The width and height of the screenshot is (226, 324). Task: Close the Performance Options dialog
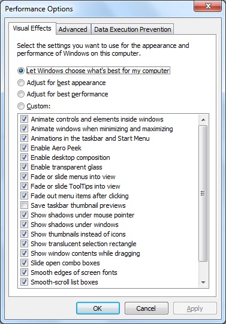[x=207, y=7]
